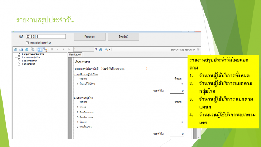Viewport: 261px width, 147px height.
Task: Select tree item numbered 3.
Action: click(29, 61)
